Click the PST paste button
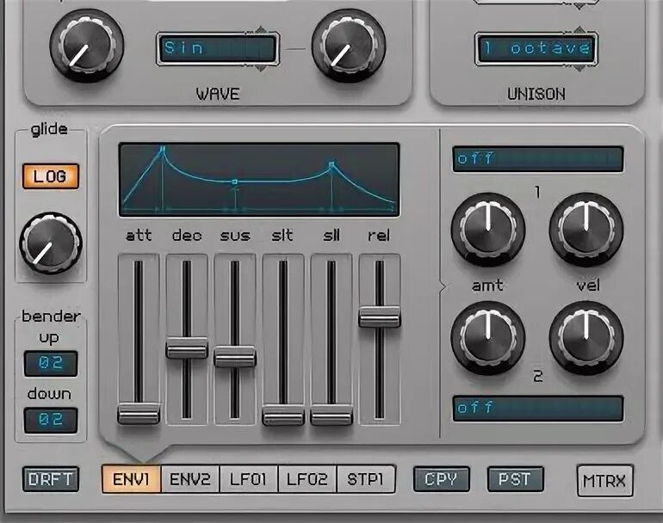Image resolution: width=663 pixels, height=523 pixels. point(515,479)
